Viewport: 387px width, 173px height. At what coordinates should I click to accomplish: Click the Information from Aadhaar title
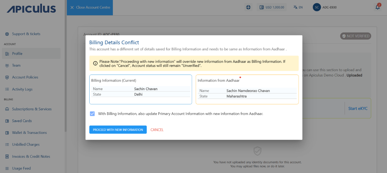click(219, 80)
